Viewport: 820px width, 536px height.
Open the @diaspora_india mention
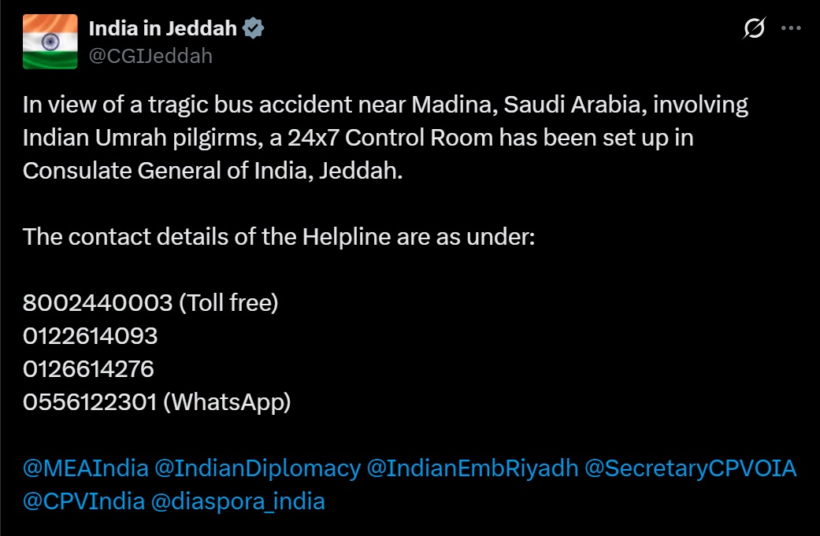[x=239, y=501]
